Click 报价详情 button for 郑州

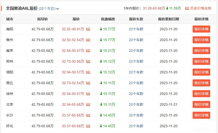point(201,62)
